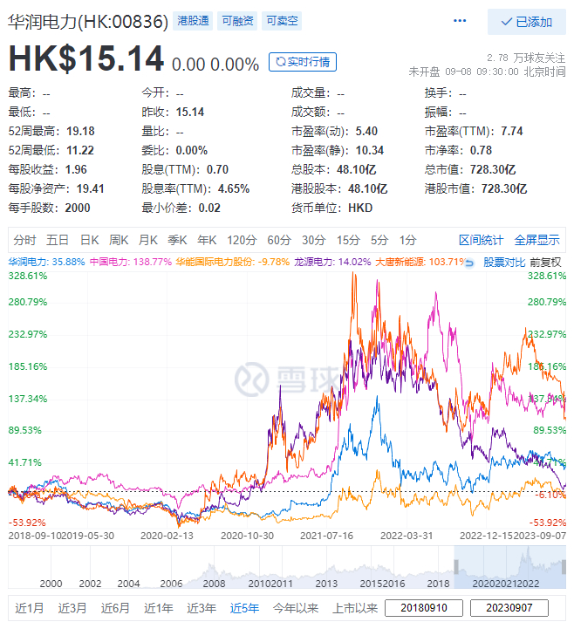Select 近3月 time range

click(72, 608)
